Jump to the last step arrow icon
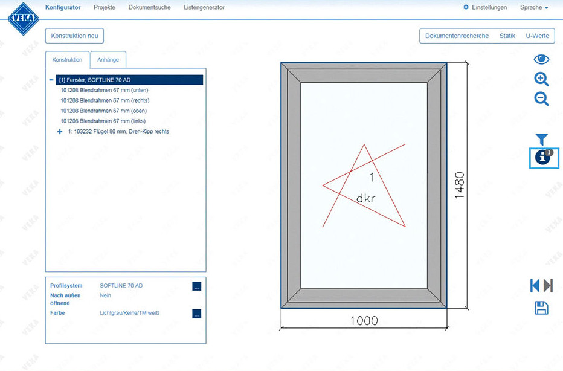The width and height of the screenshot is (563, 371). [549, 285]
